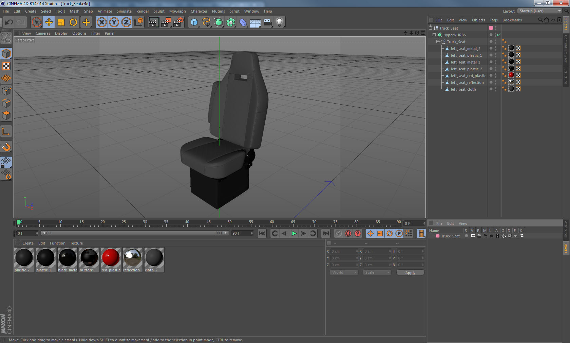Screen dimensions: 570x343
Task: Open the MoGraph menu
Action: click(177, 11)
